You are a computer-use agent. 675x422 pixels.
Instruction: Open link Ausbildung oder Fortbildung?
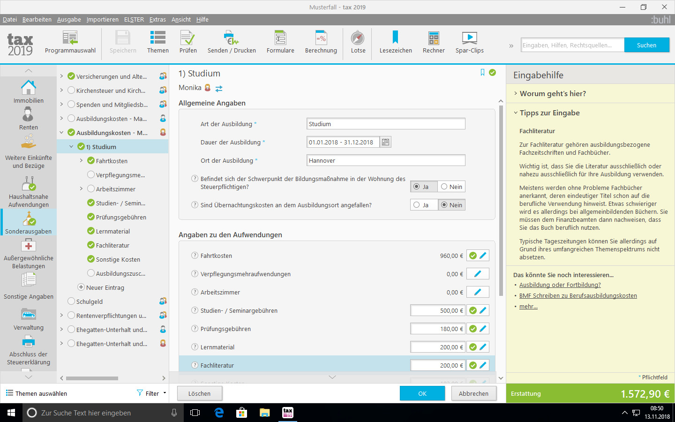(x=560, y=285)
